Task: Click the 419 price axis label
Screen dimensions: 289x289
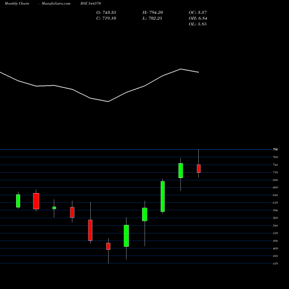Action: coord(276,264)
